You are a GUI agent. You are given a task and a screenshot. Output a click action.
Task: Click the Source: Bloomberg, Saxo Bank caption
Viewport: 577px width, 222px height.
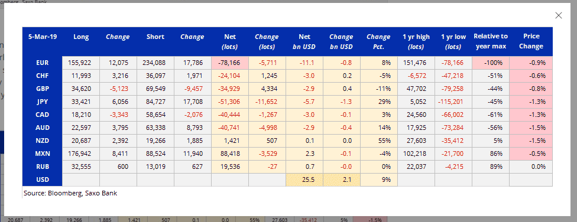click(70, 193)
